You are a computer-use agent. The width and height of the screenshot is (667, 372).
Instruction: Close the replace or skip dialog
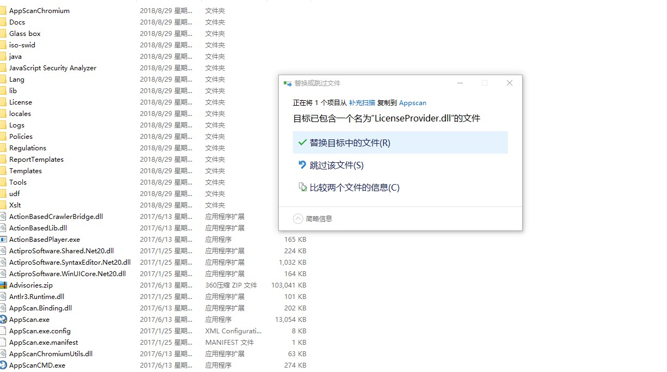pos(510,83)
